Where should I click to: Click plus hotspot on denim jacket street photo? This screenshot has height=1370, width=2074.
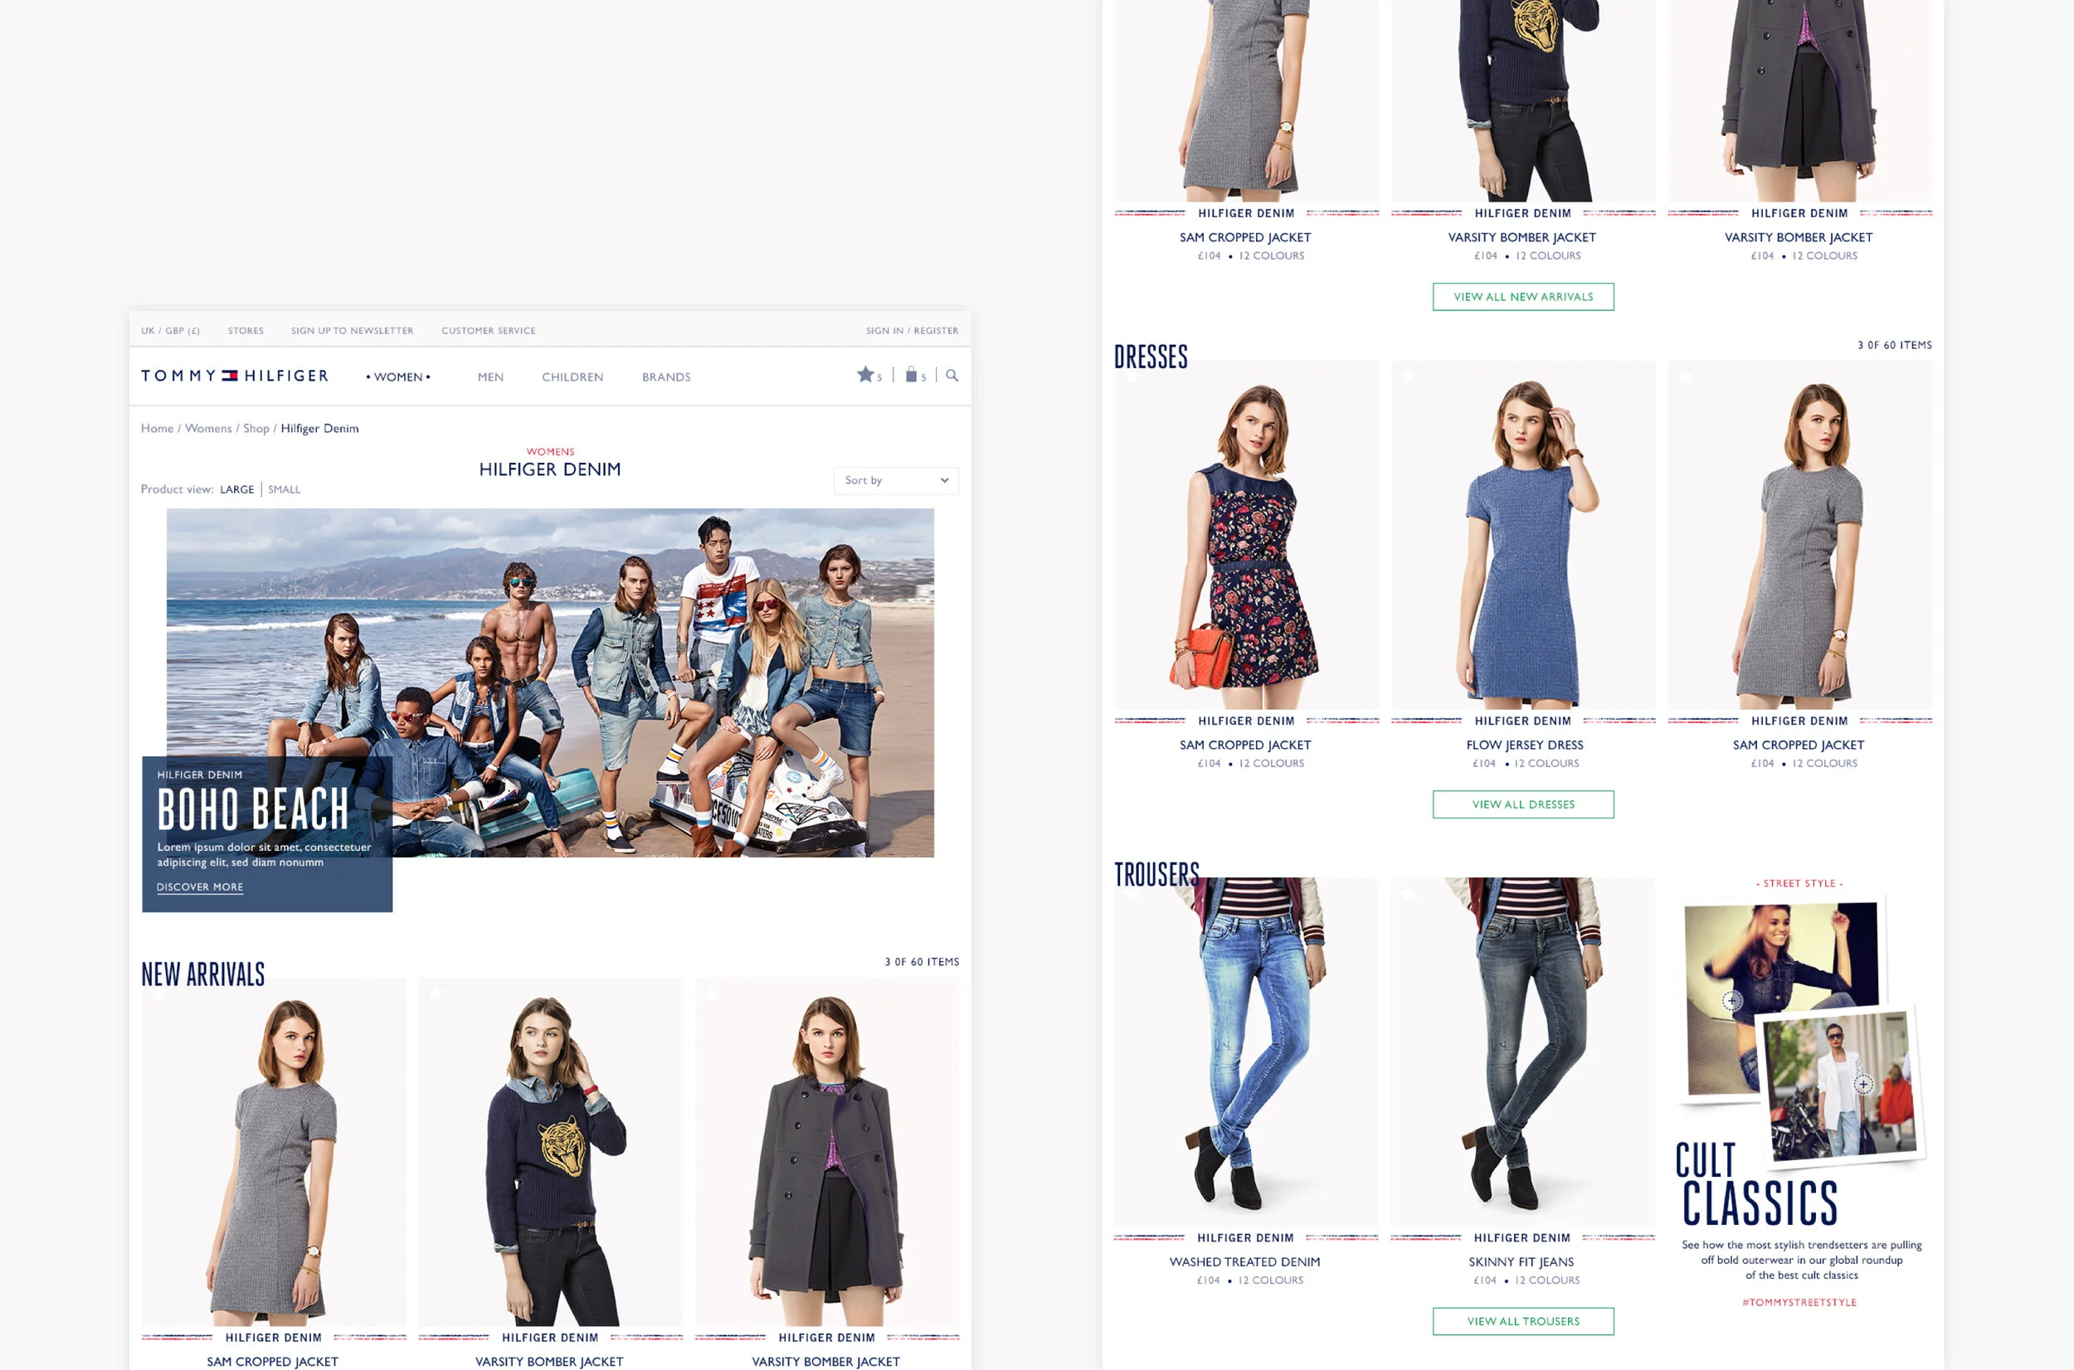[x=1732, y=1000]
